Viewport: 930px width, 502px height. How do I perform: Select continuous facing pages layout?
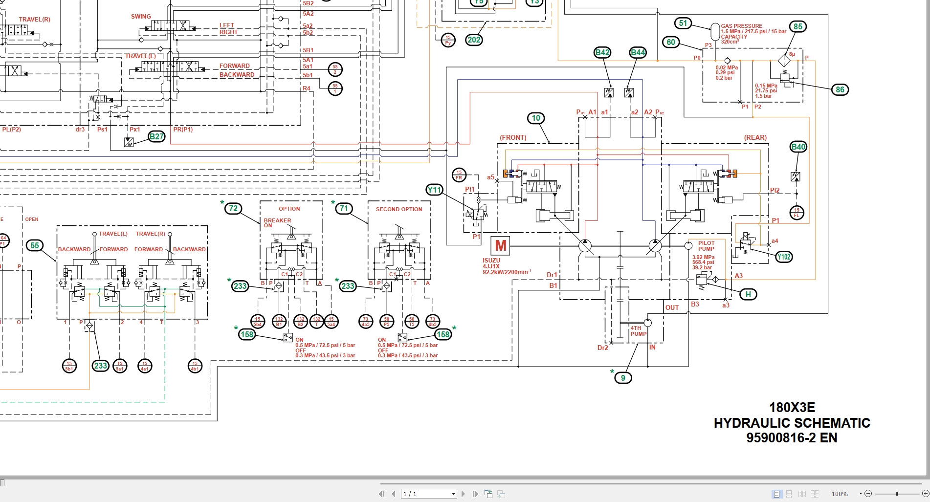815,494
